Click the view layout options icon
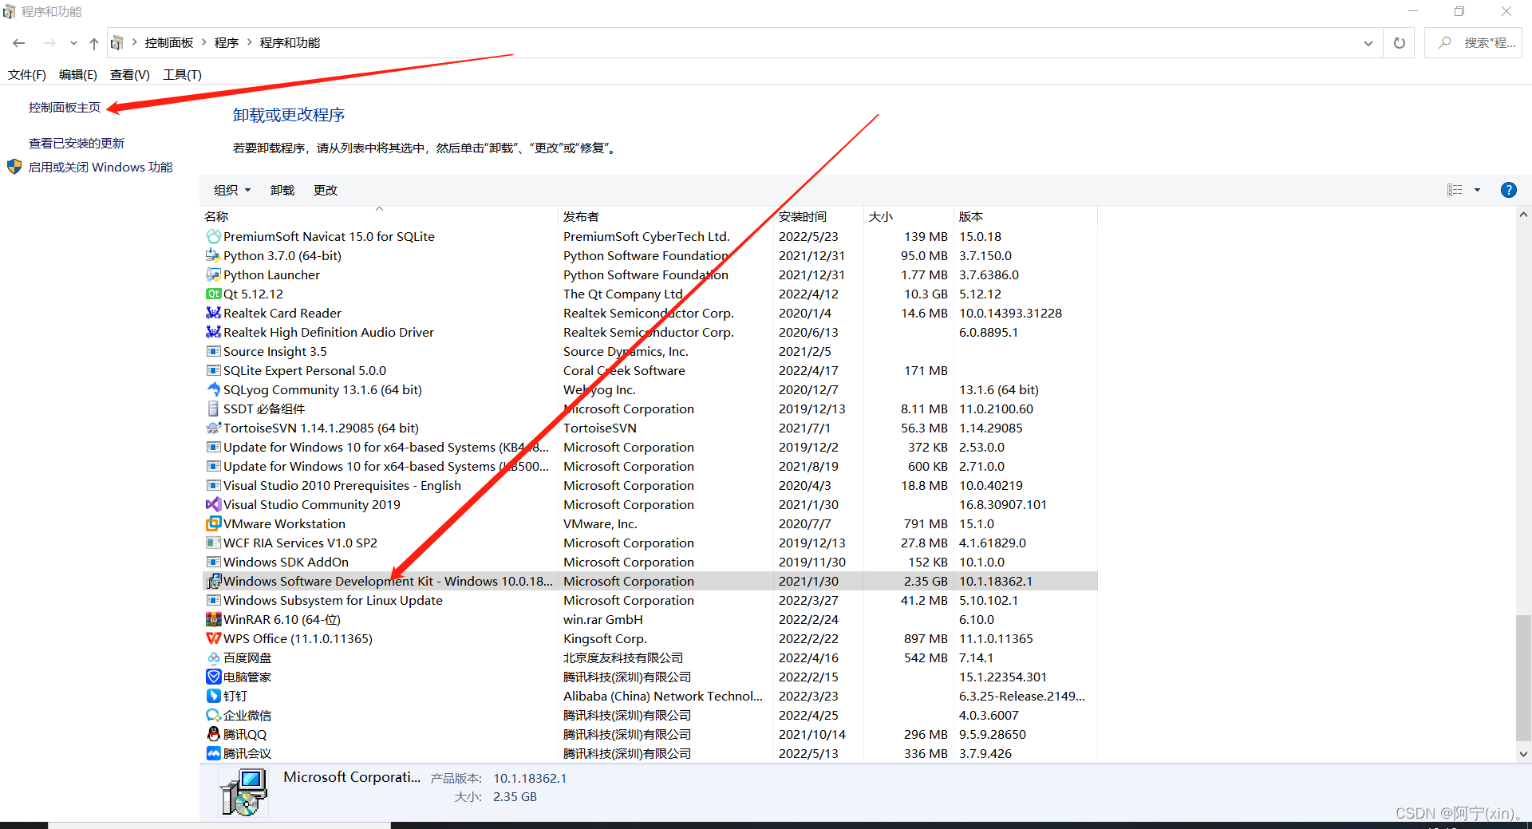Viewport: 1532px width, 829px height. point(1455,190)
